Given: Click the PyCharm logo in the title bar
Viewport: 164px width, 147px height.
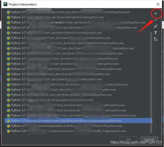Looking at the screenshot, I should coord(5,4).
